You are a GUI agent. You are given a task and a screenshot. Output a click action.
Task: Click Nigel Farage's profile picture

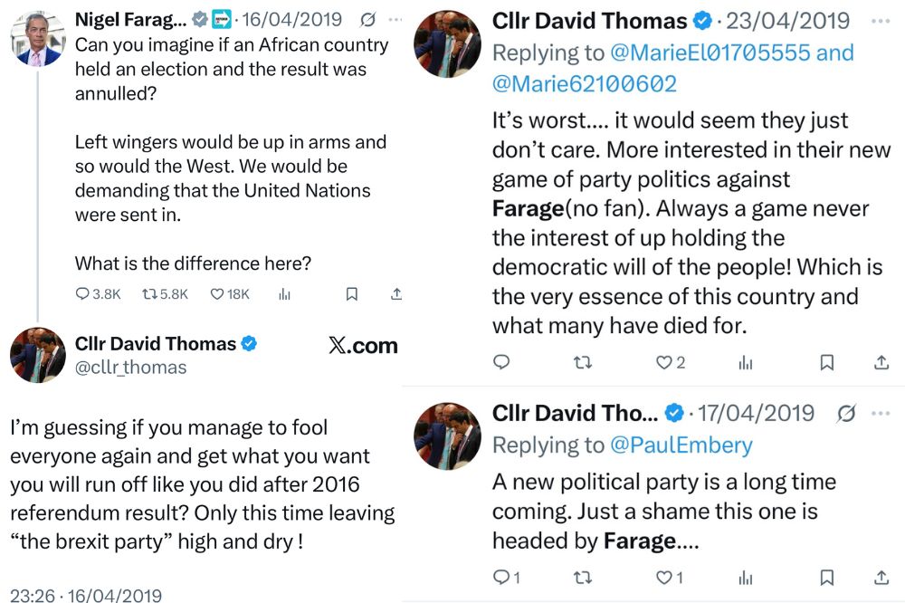[x=37, y=39]
